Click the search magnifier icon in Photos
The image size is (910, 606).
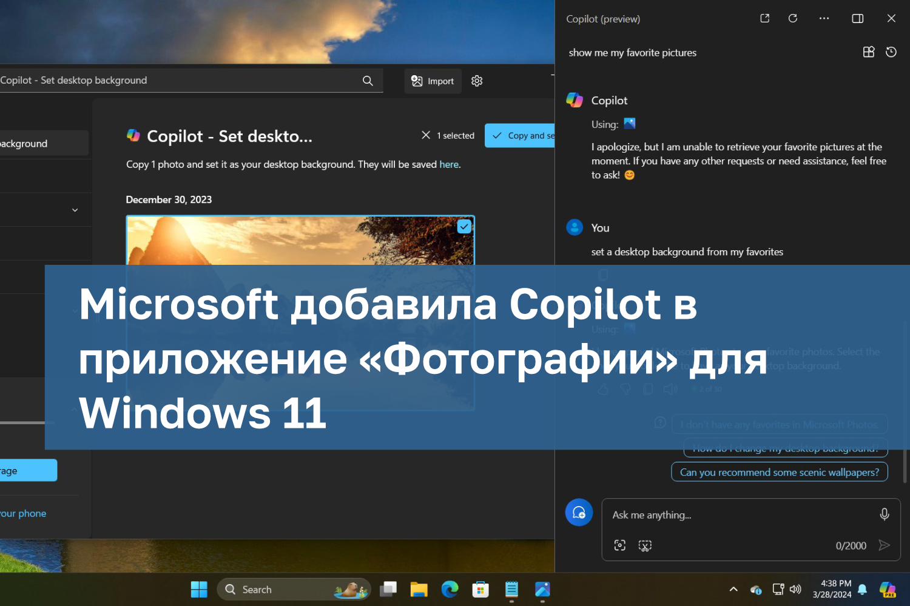(368, 81)
